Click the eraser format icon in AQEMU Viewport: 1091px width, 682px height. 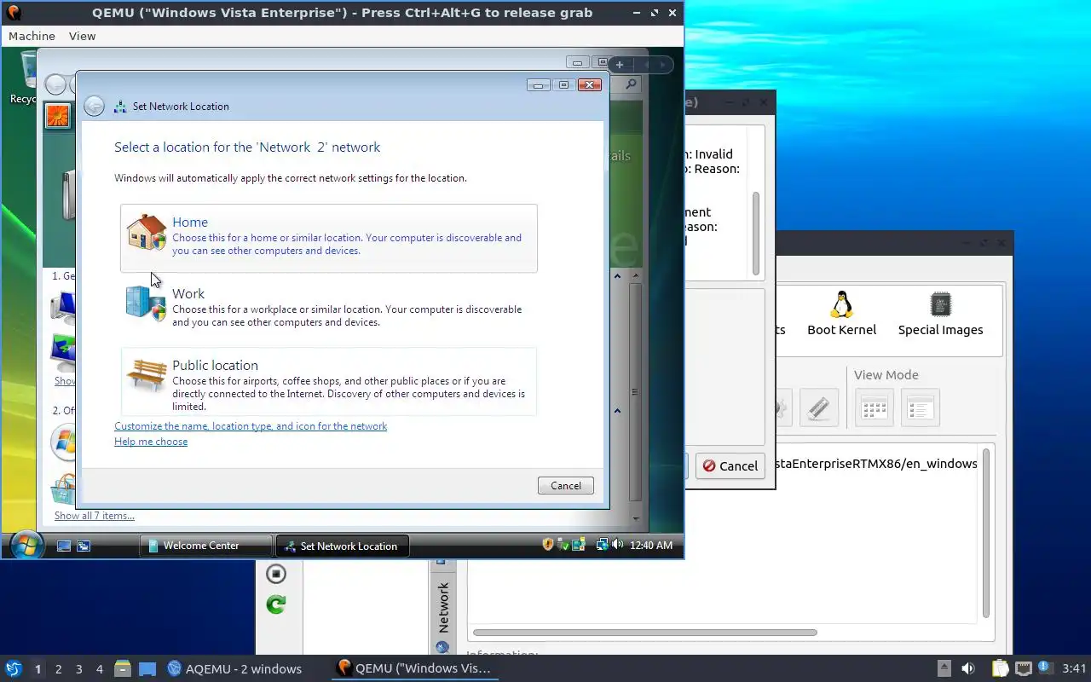(x=819, y=408)
